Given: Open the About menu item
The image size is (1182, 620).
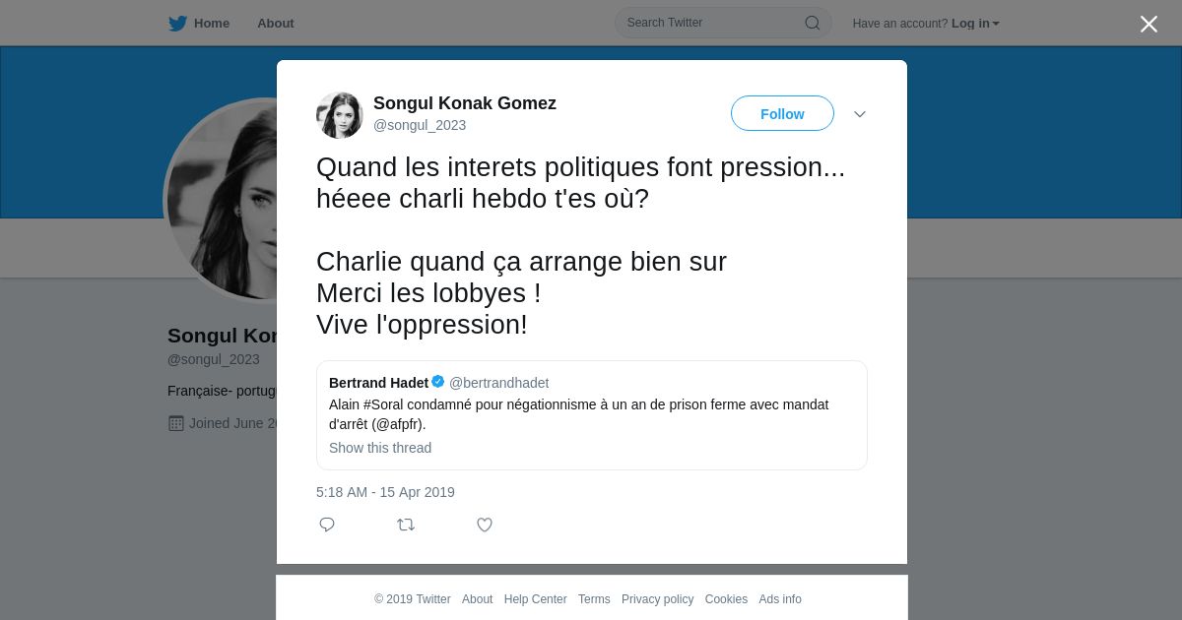Looking at the screenshot, I should [x=276, y=24].
